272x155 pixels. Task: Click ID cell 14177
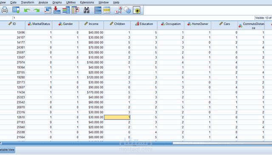click(12, 42)
